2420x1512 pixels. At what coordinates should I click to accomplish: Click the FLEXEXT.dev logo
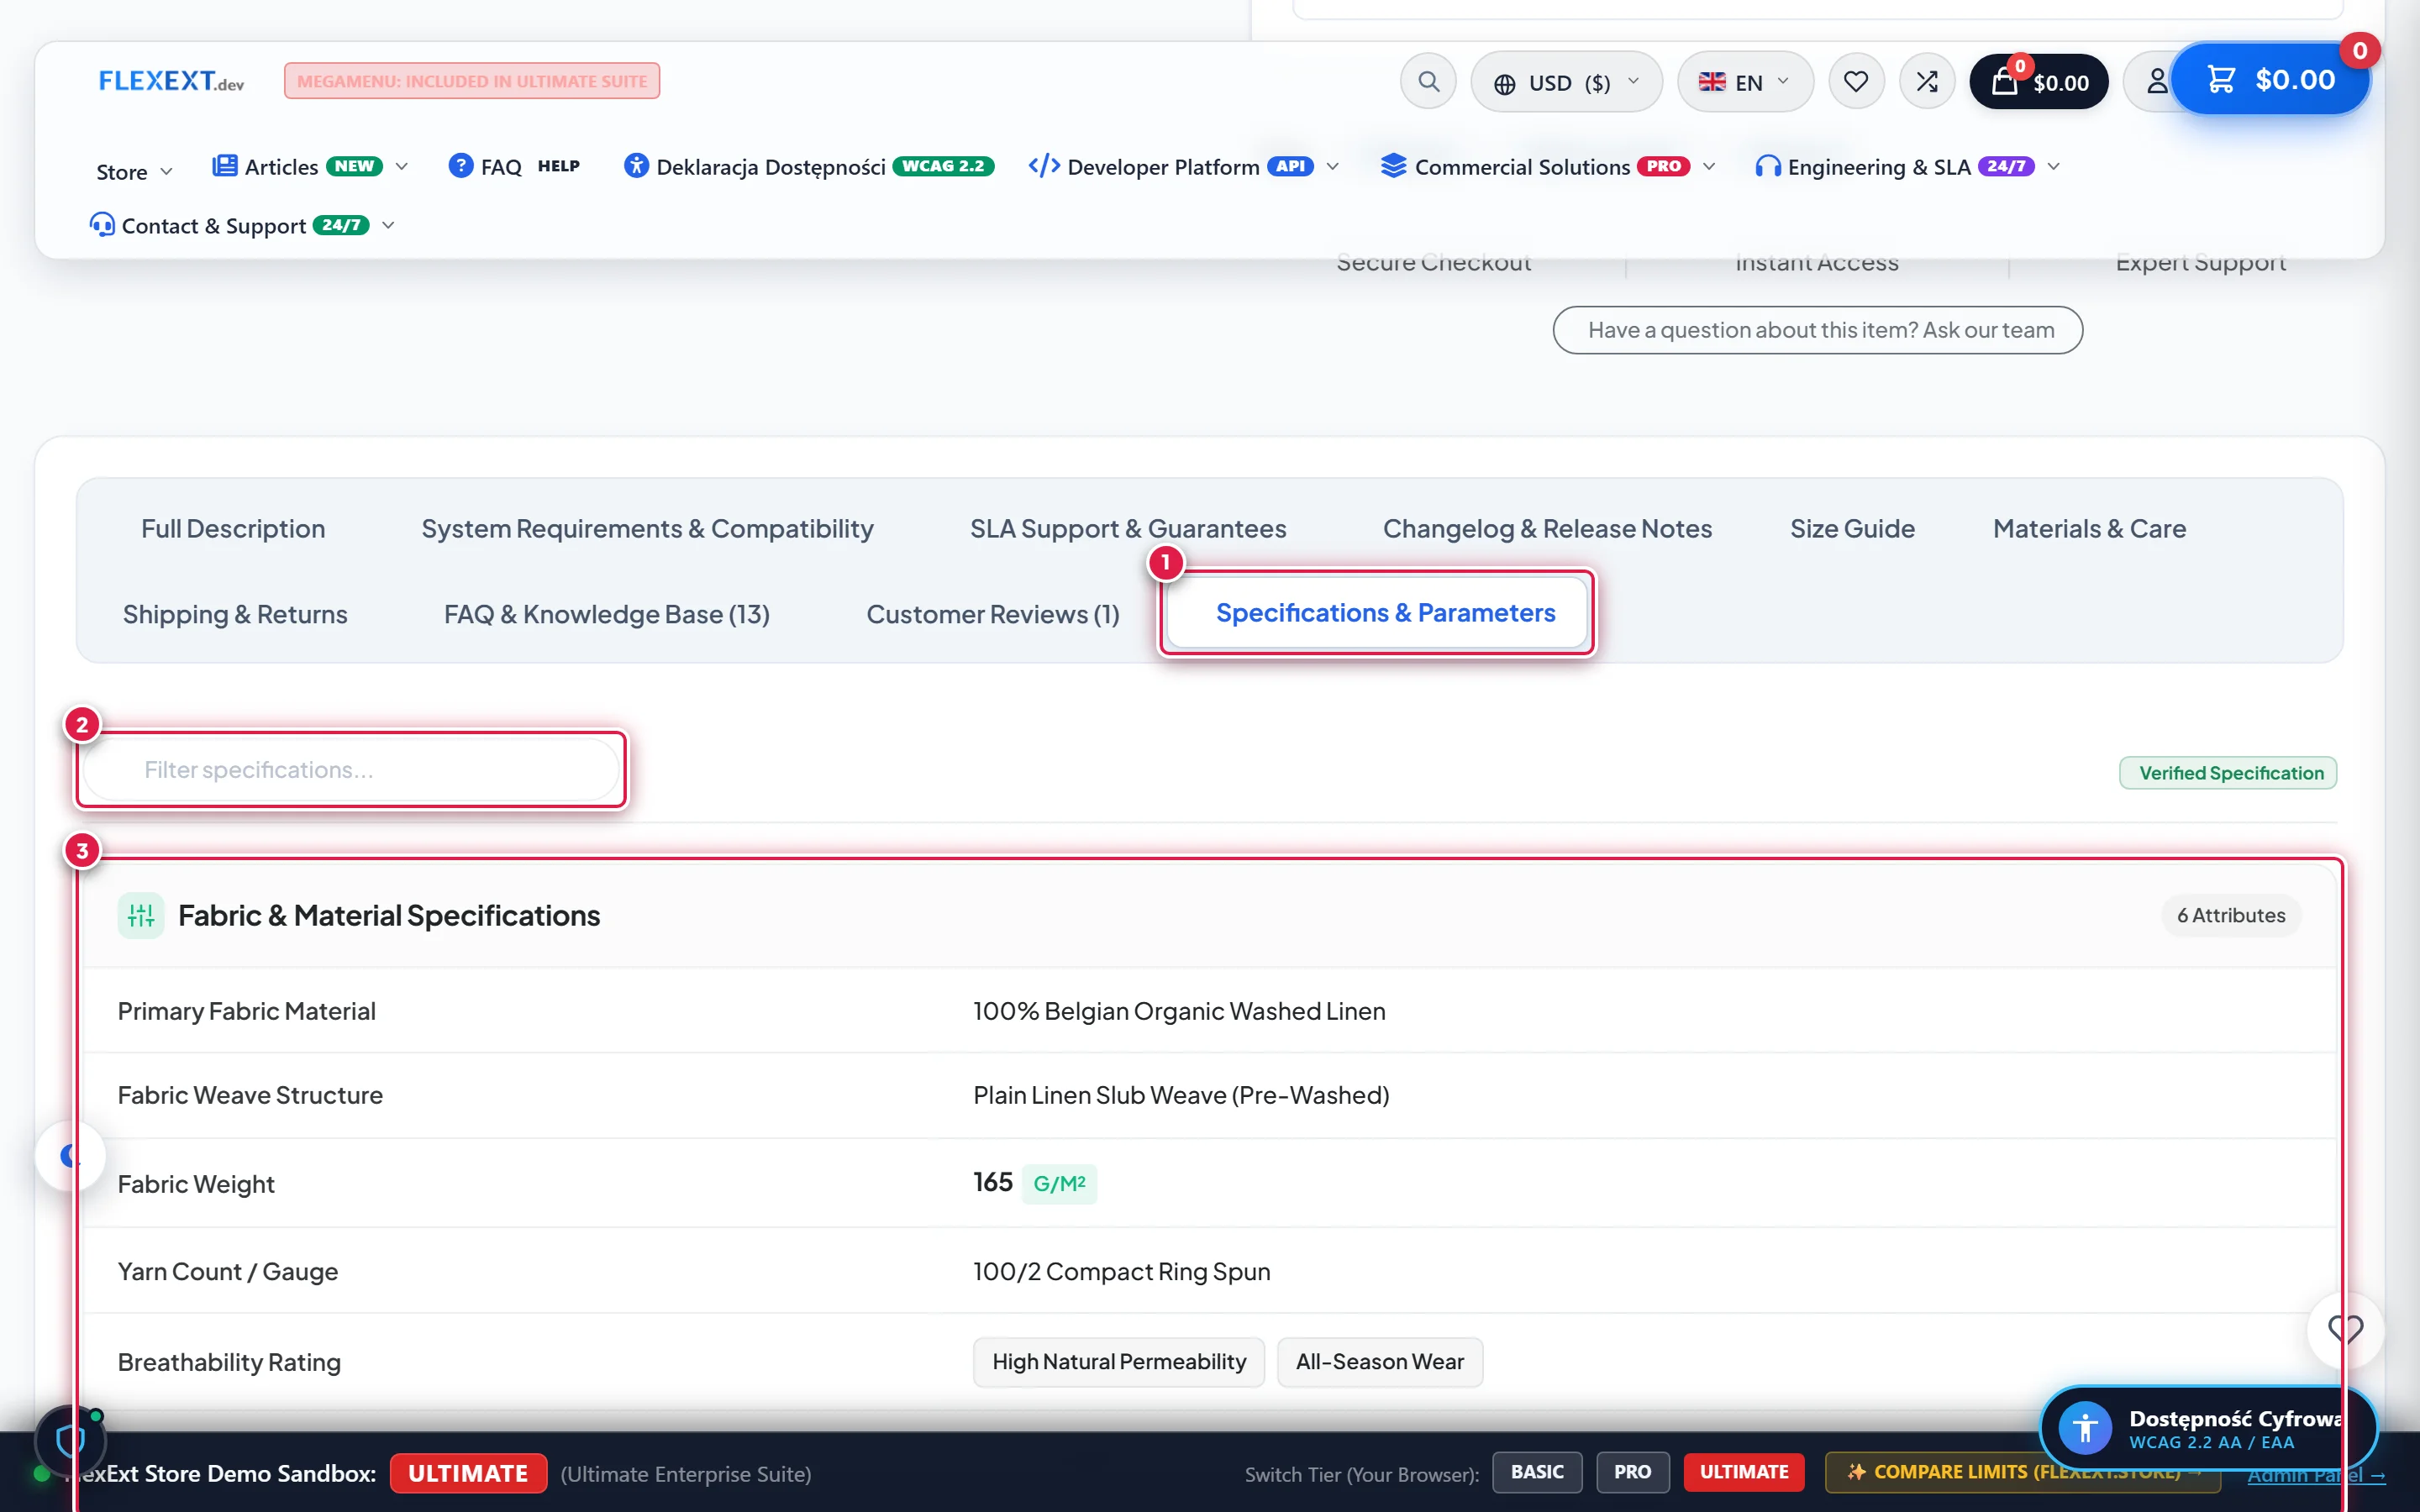pos(171,81)
